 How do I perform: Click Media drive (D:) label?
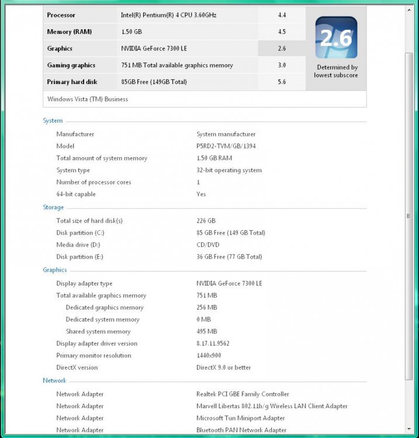coord(78,245)
